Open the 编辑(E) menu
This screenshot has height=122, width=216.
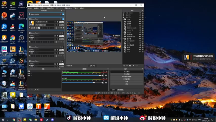[36, 8]
